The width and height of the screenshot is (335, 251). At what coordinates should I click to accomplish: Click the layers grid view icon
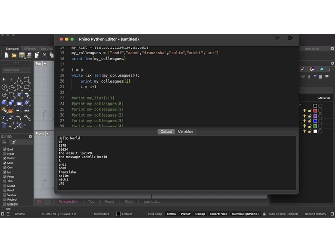pos(321,77)
